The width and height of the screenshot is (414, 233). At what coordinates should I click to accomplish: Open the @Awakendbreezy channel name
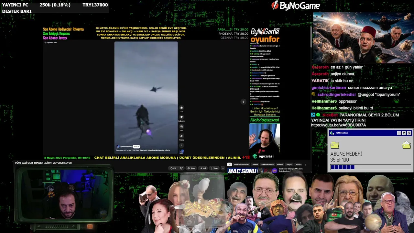[126, 147]
